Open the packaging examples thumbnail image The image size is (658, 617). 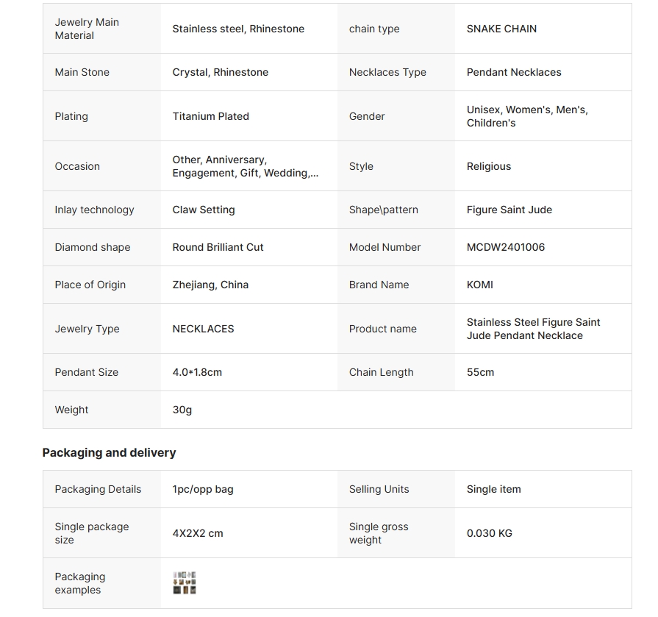185,582
